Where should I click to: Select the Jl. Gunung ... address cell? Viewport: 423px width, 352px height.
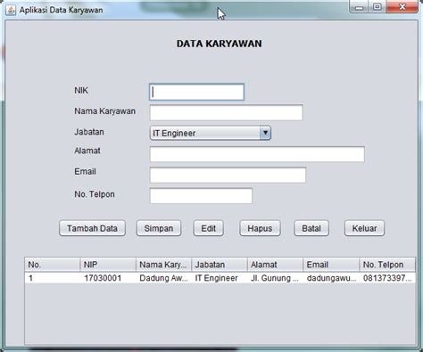(275, 278)
